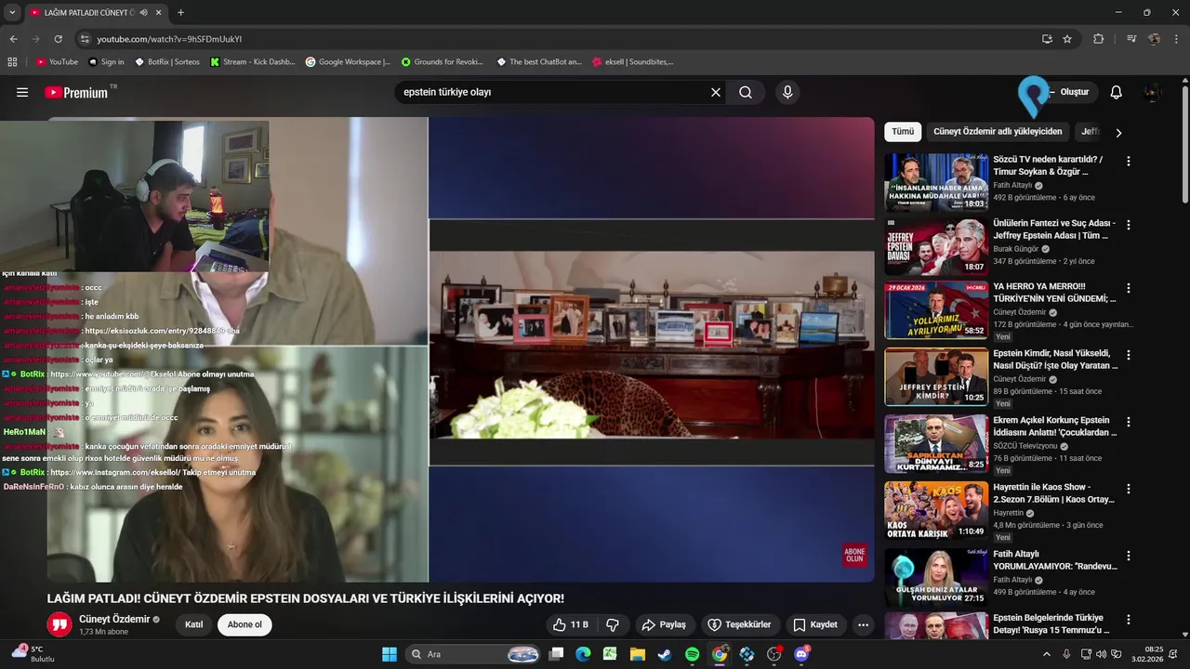Open YouTube notifications bell

pyautogui.click(x=1117, y=92)
